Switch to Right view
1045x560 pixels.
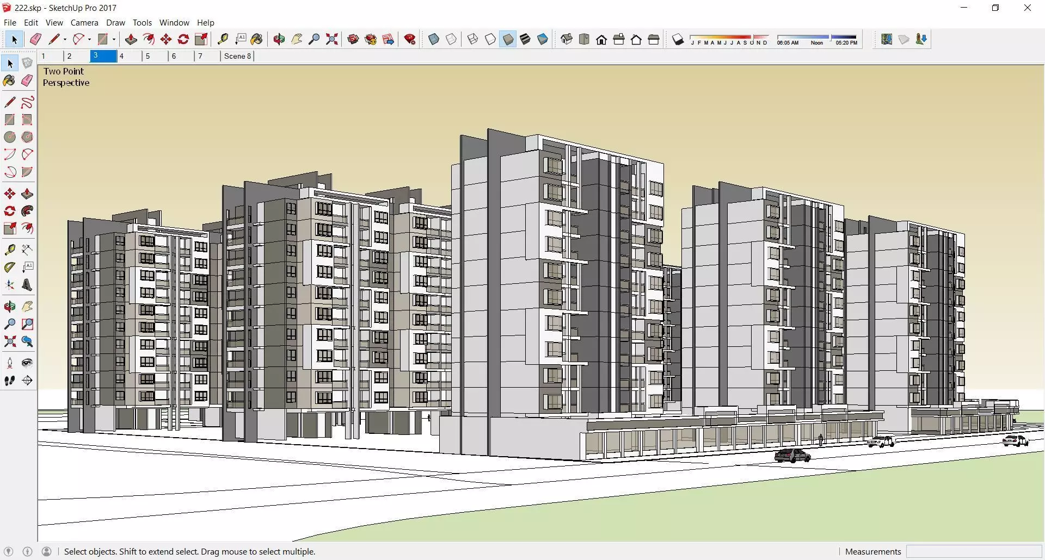(x=619, y=39)
